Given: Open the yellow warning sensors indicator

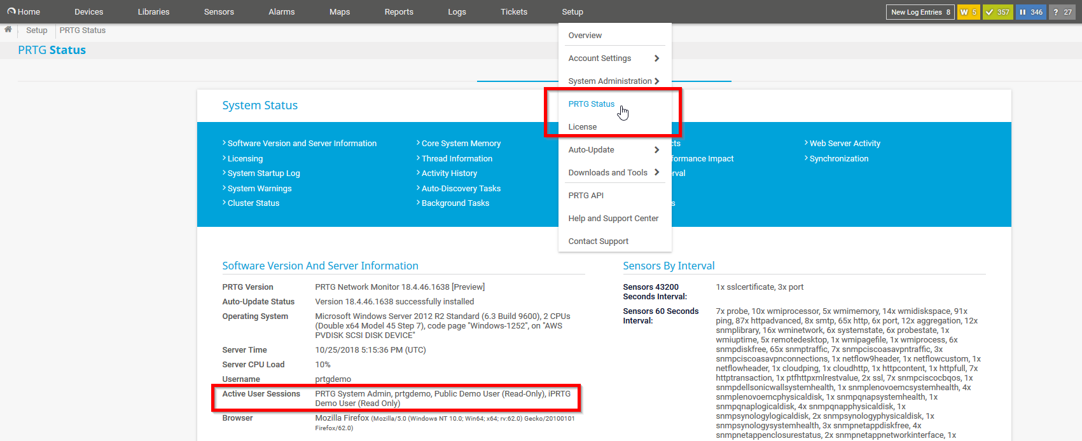Looking at the screenshot, I should 968,12.
